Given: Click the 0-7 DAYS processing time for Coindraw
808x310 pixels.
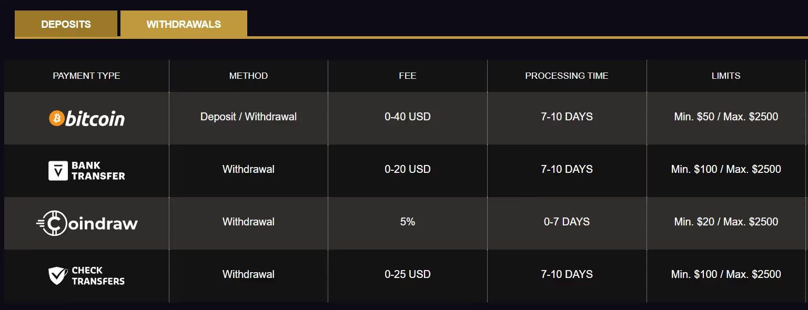Looking at the screenshot, I should click(566, 222).
